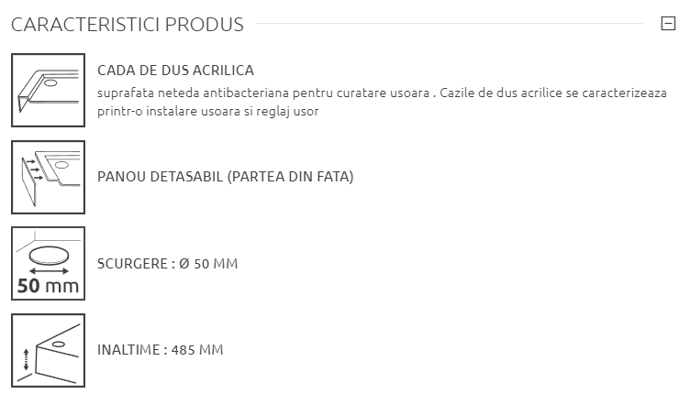Image resolution: width=690 pixels, height=394 pixels.
Task: Select the 'CADA DE DUS ACRILICA' title
Action: [175, 71]
